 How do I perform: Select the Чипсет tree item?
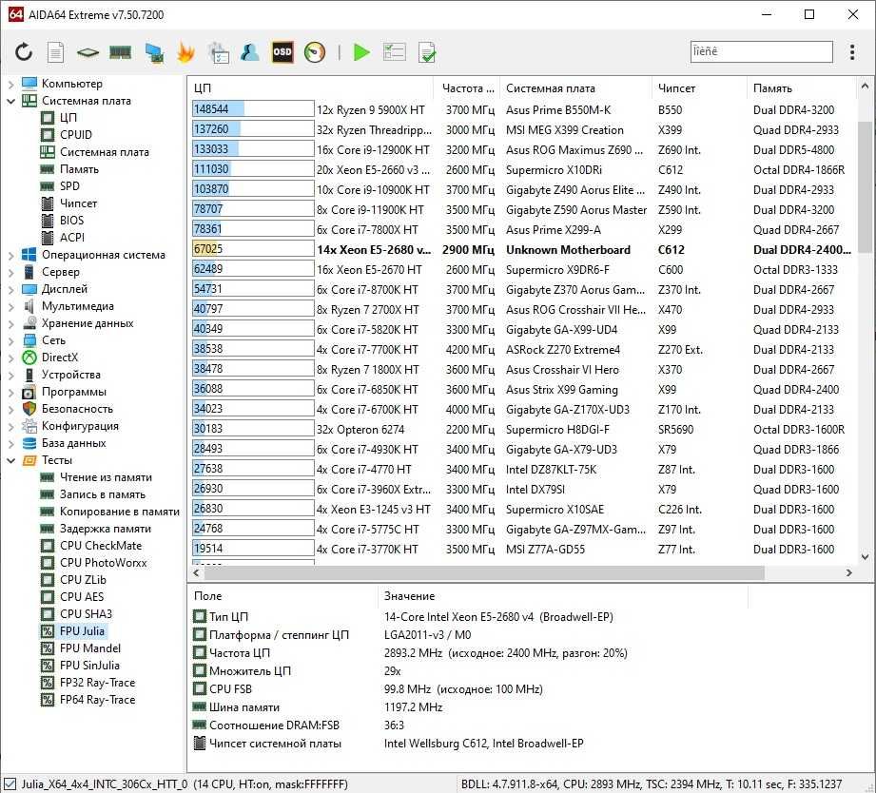tap(78, 203)
